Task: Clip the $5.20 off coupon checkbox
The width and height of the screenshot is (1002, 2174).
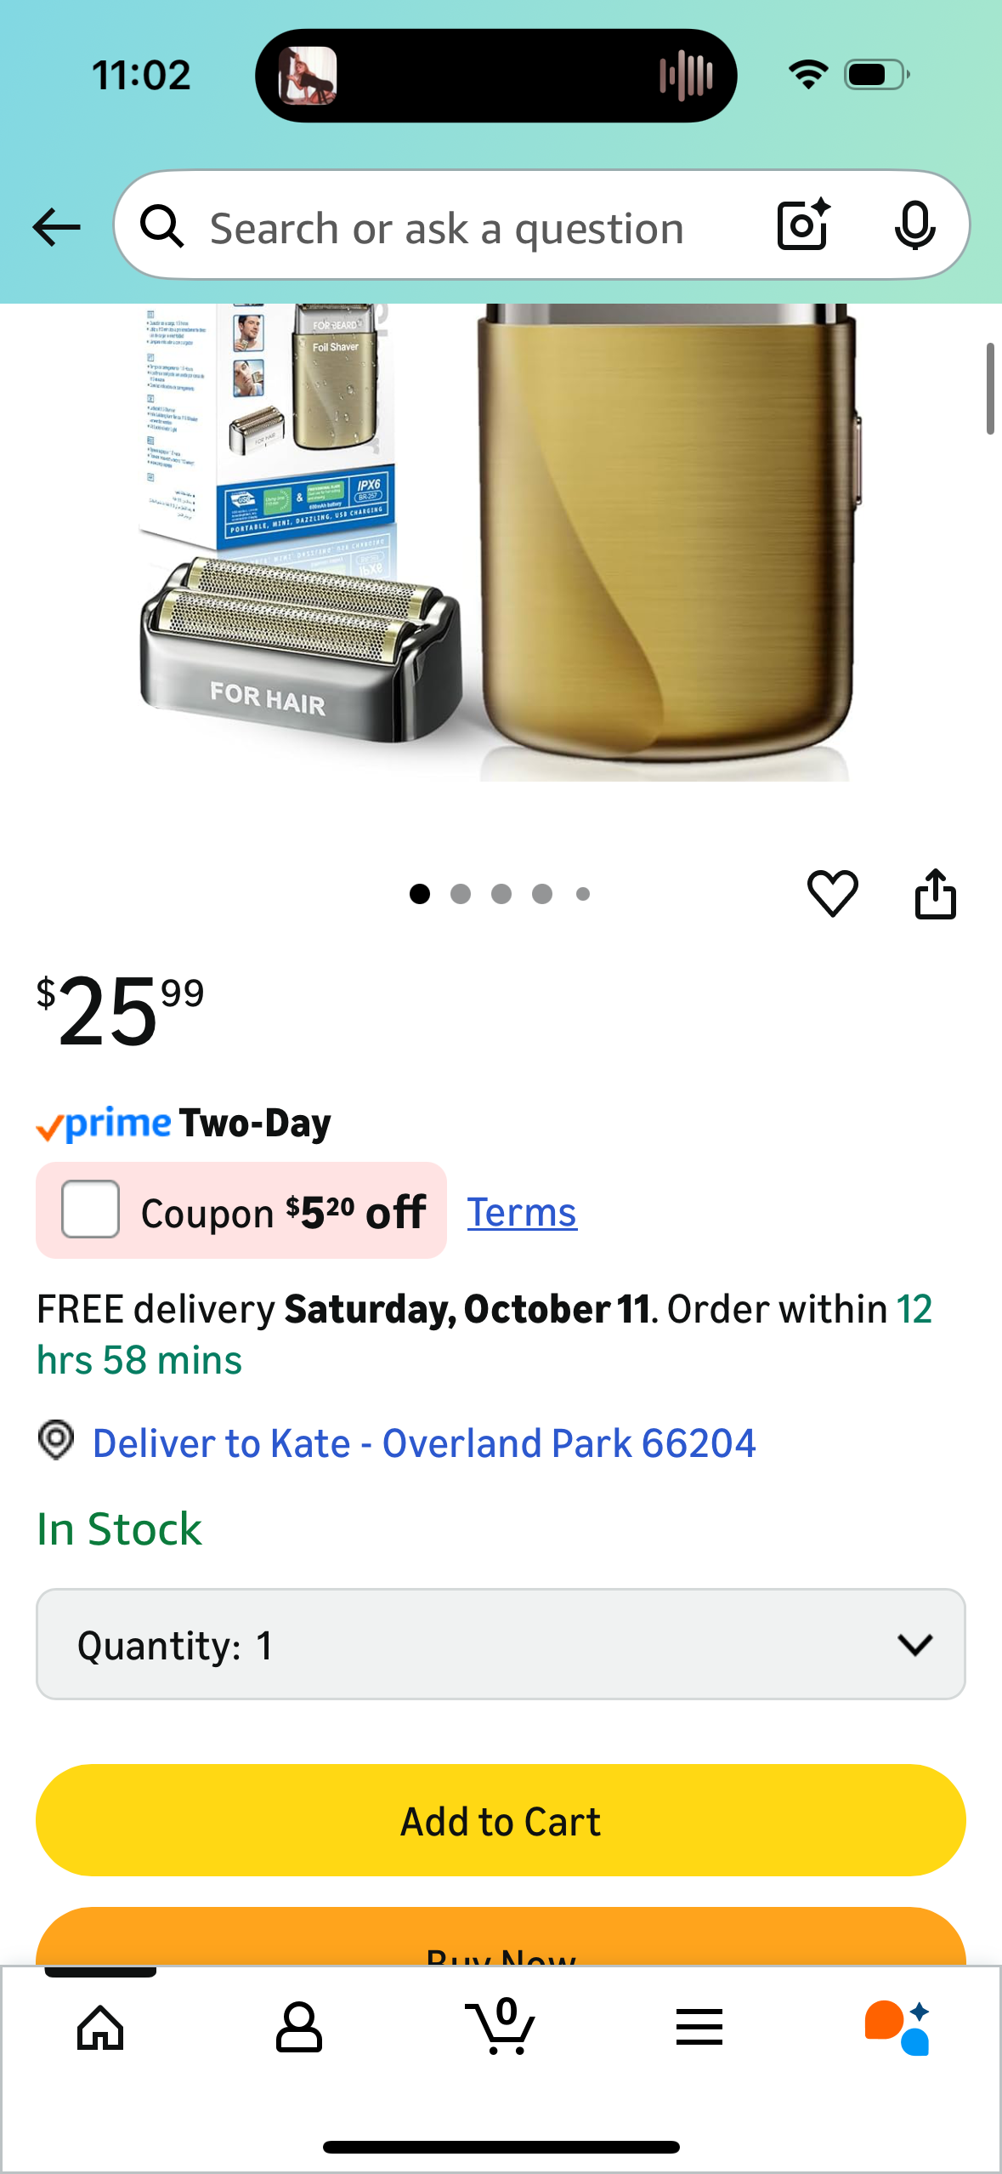Action: 90,1209
